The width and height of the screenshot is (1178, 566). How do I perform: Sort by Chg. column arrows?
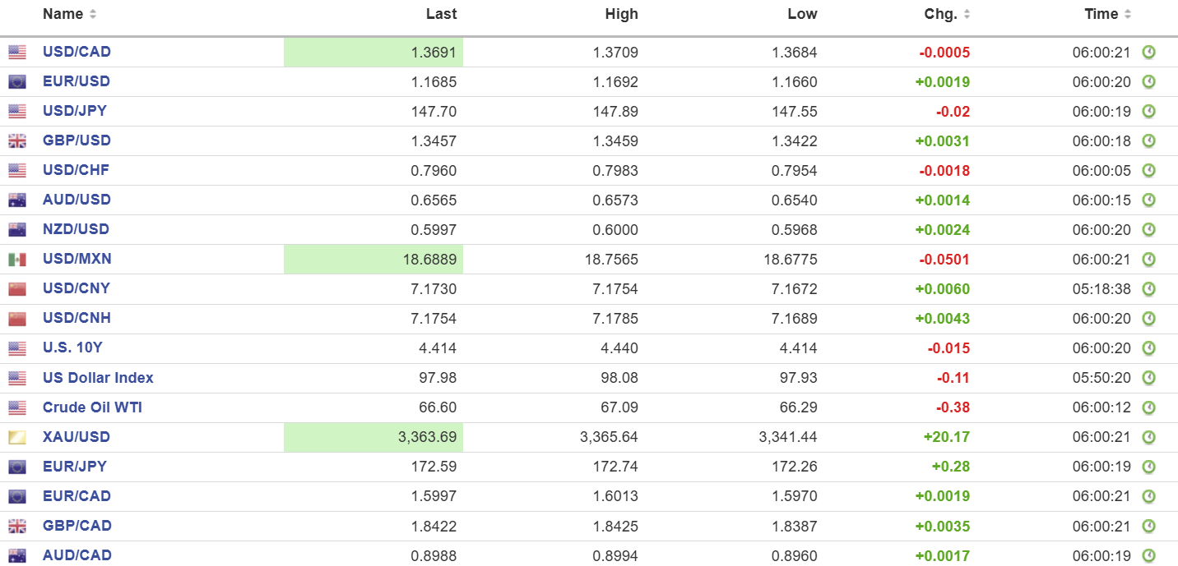[967, 15]
